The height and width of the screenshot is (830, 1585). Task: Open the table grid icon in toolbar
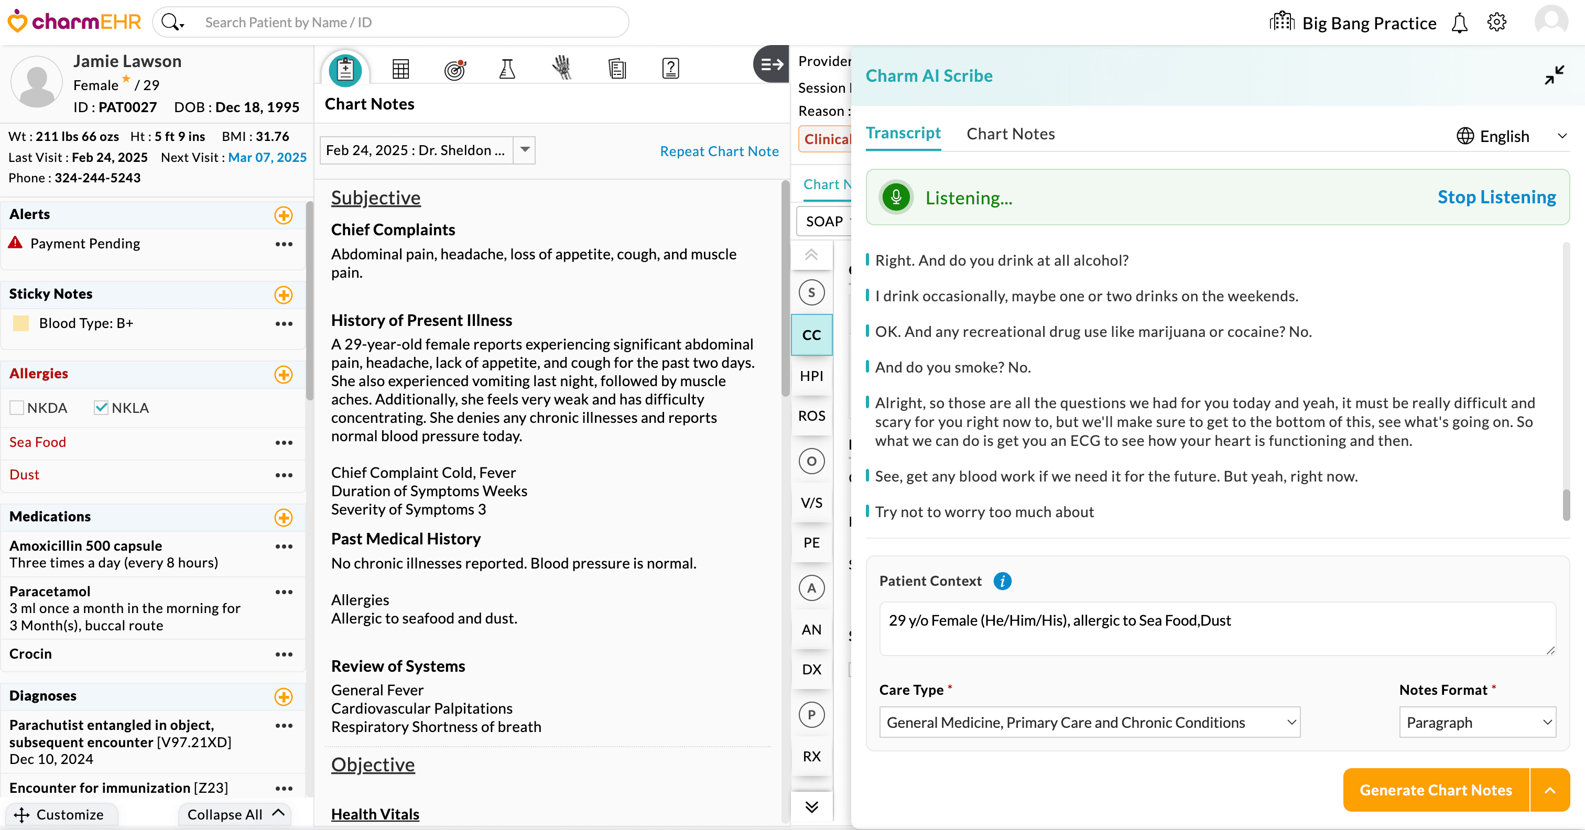[x=400, y=69]
